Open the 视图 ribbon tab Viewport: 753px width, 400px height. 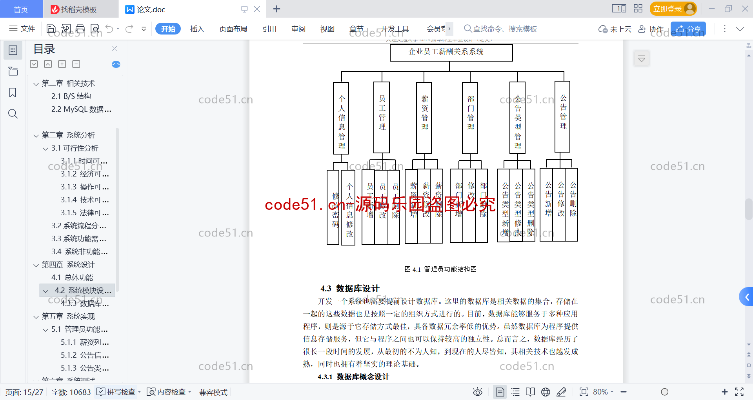tap(327, 29)
